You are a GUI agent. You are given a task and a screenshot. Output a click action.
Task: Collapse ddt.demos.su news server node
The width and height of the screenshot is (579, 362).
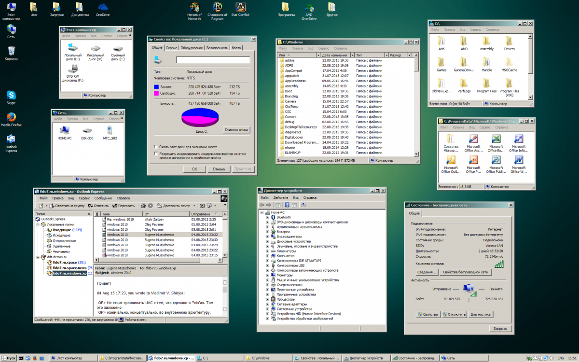click(38, 257)
